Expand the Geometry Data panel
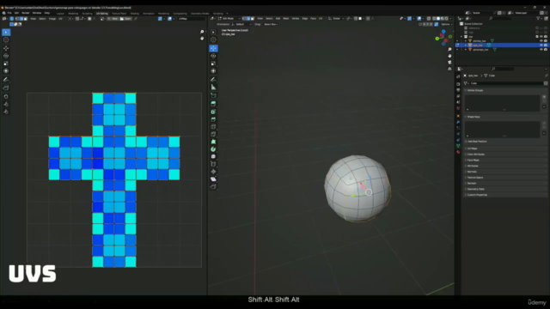Image resolution: width=550 pixels, height=309 pixels. pyautogui.click(x=505, y=189)
